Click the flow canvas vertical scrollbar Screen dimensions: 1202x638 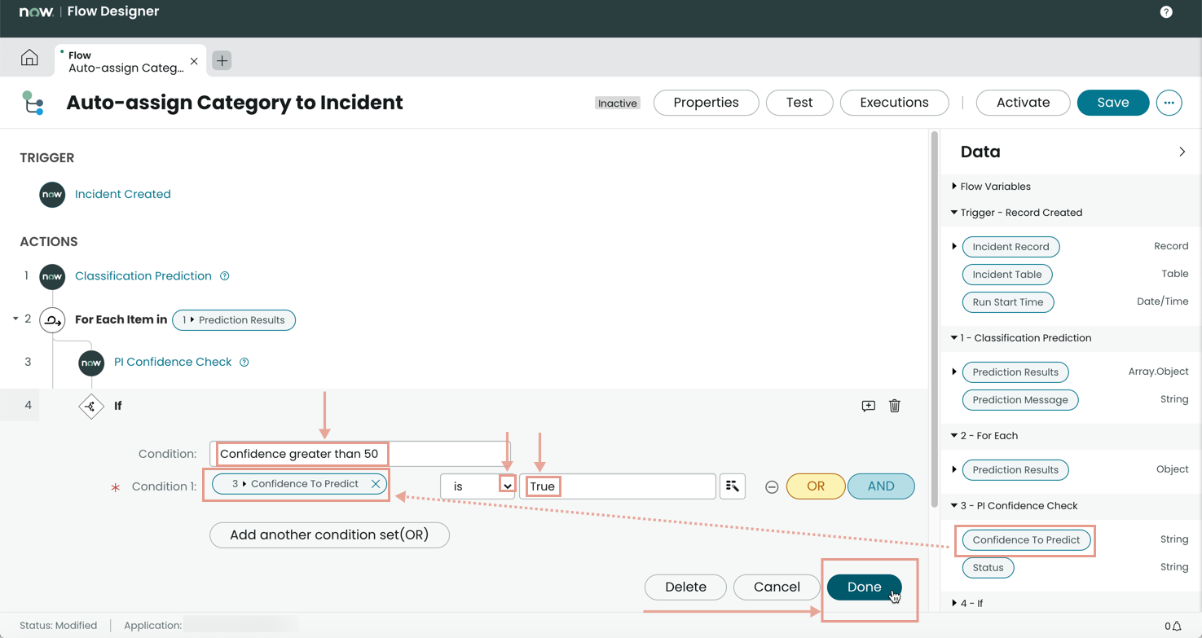point(935,319)
